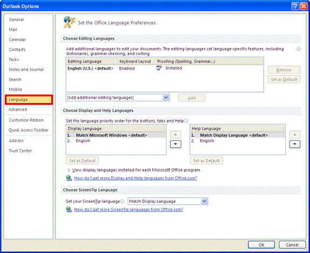The width and height of the screenshot is (310, 253).
Task: Open the Quick Access Toolbar category
Action: point(29,130)
